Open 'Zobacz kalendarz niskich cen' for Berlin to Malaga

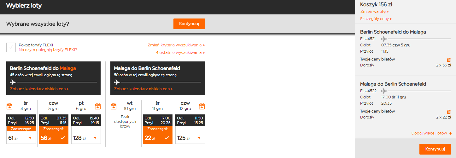tap(39, 89)
